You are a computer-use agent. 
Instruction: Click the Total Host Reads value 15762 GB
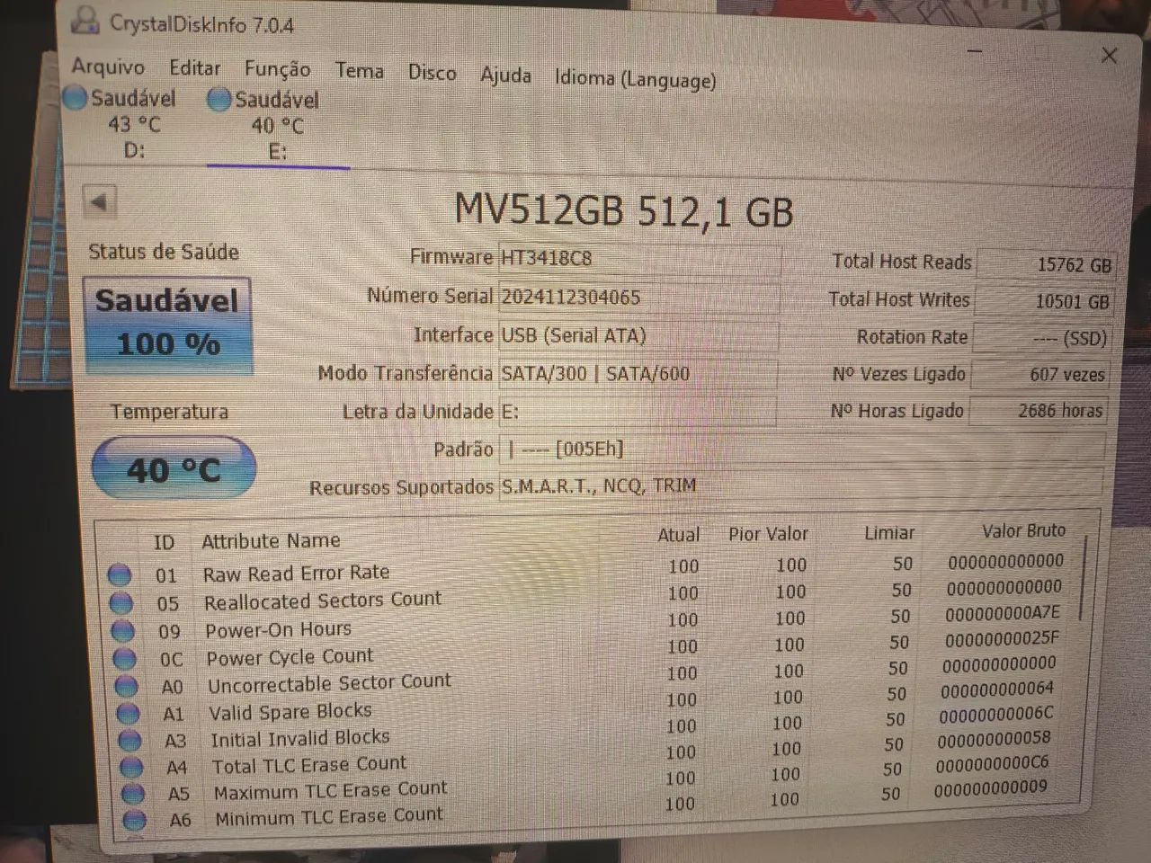[1047, 264]
